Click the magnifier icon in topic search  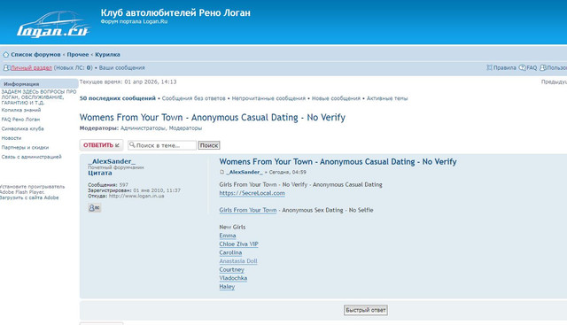(x=132, y=145)
